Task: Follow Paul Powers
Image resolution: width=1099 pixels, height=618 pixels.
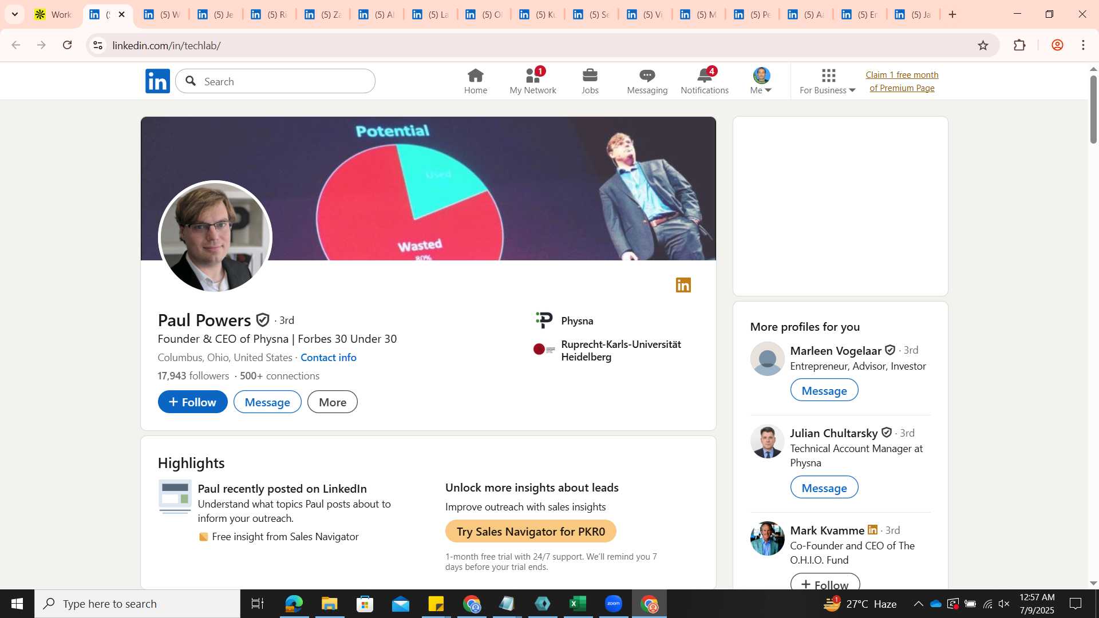Action: (x=193, y=402)
